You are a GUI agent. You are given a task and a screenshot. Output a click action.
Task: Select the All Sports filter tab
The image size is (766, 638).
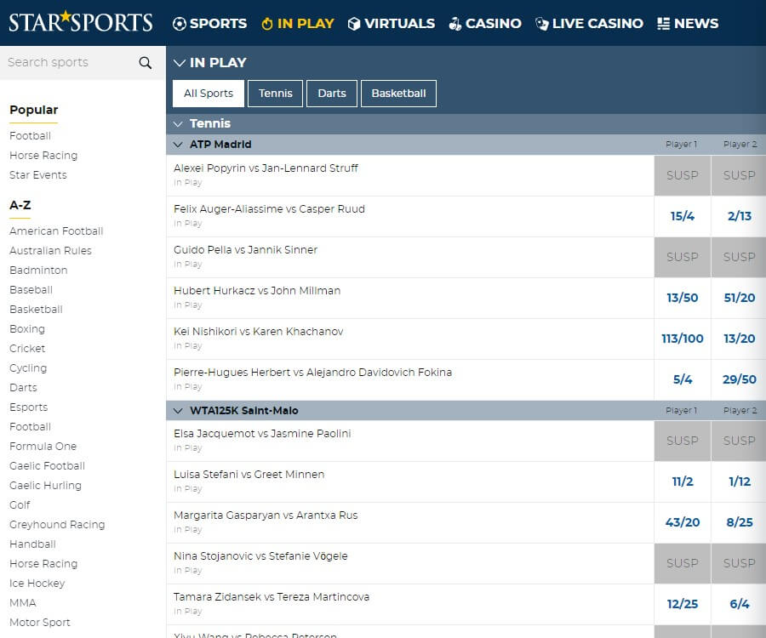(x=209, y=94)
